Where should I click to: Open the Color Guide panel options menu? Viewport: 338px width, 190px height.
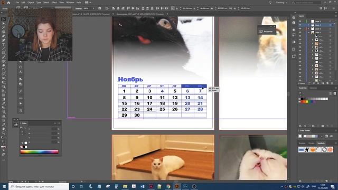pyautogui.click(x=336, y=130)
